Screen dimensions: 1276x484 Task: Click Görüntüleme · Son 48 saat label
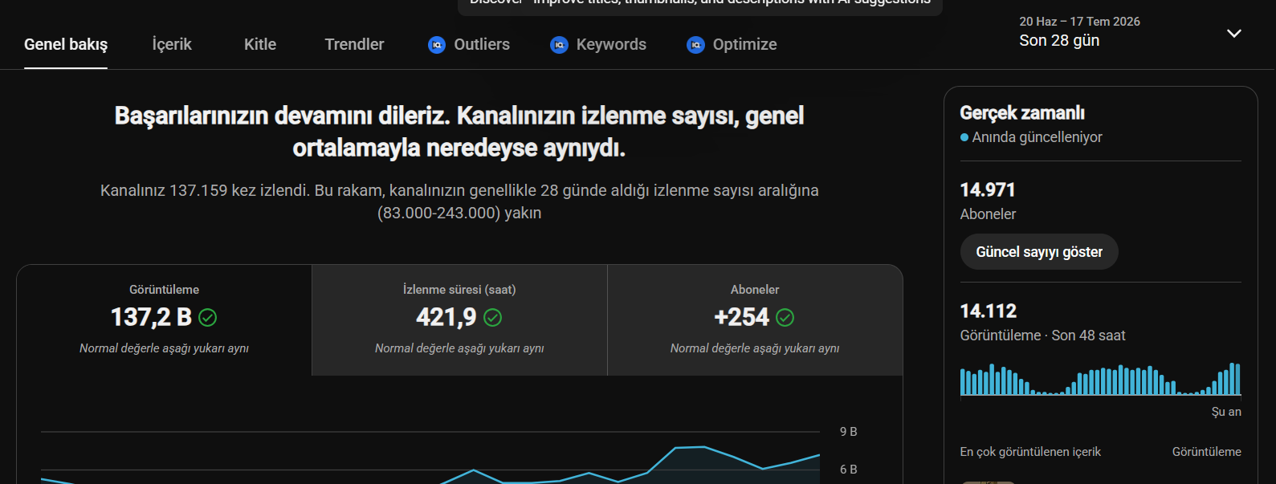1042,336
